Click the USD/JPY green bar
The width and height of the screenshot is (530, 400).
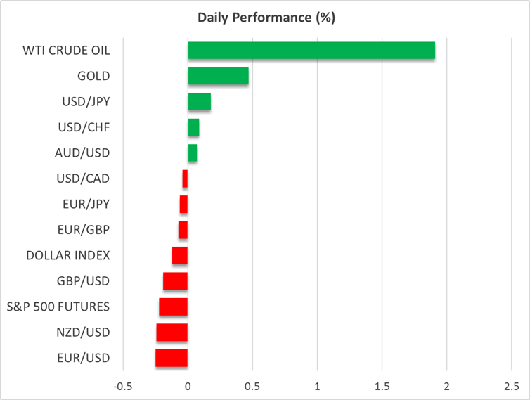pyautogui.click(x=200, y=102)
